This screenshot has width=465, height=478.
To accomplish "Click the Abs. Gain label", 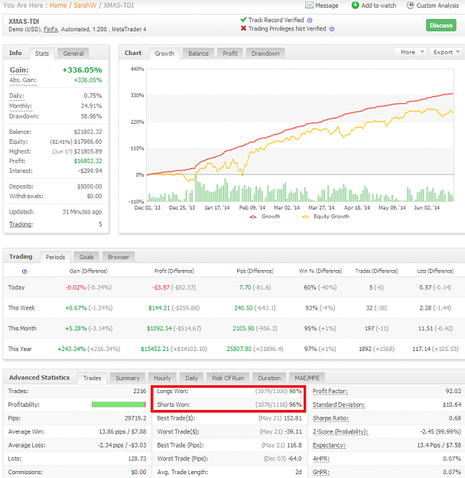I will (x=23, y=80).
